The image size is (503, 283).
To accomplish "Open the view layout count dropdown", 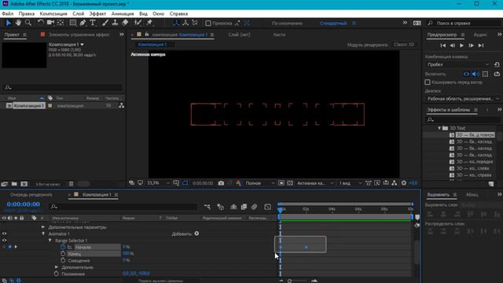I will pos(350,183).
